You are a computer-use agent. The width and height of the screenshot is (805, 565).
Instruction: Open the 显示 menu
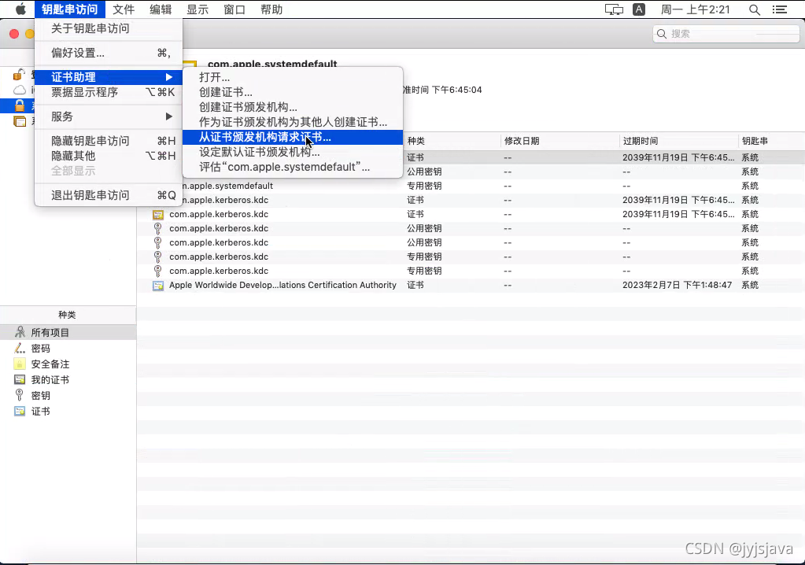tap(198, 9)
